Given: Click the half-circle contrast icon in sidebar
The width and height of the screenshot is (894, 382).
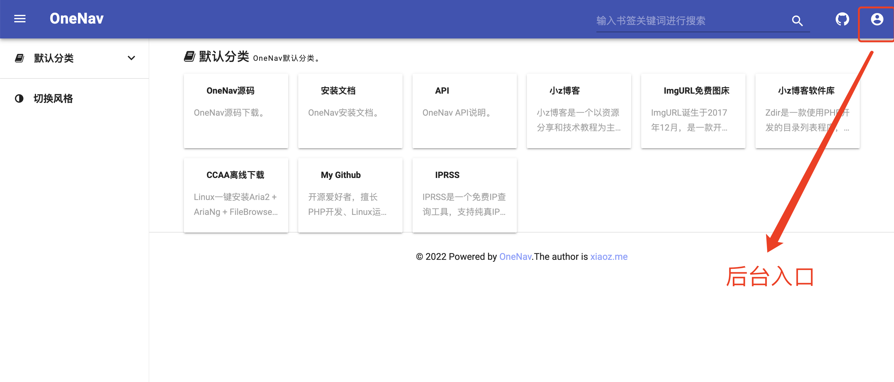Looking at the screenshot, I should click(x=19, y=98).
